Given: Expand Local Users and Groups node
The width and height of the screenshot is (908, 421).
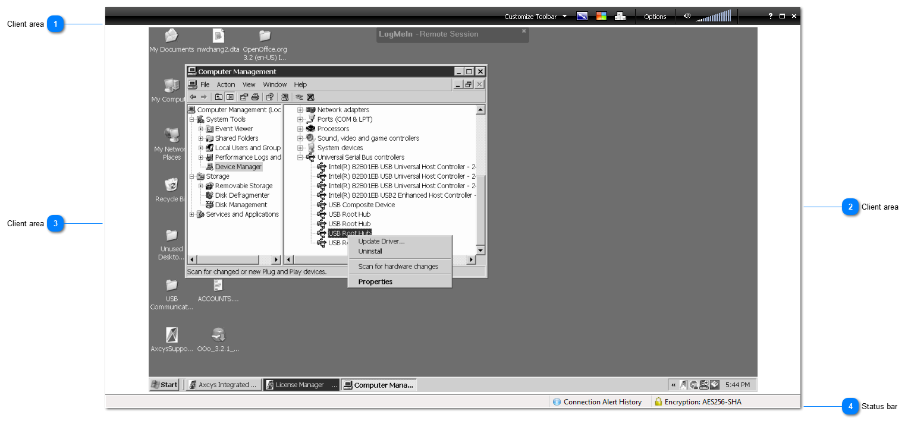Looking at the screenshot, I should 201,148.
